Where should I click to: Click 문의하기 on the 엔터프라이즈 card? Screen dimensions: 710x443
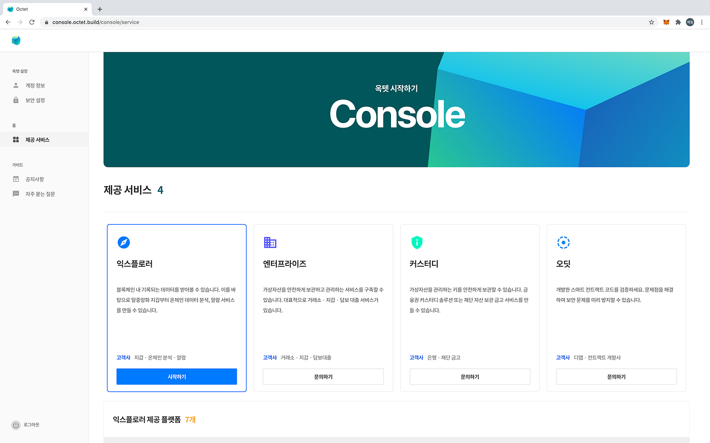coord(323,377)
